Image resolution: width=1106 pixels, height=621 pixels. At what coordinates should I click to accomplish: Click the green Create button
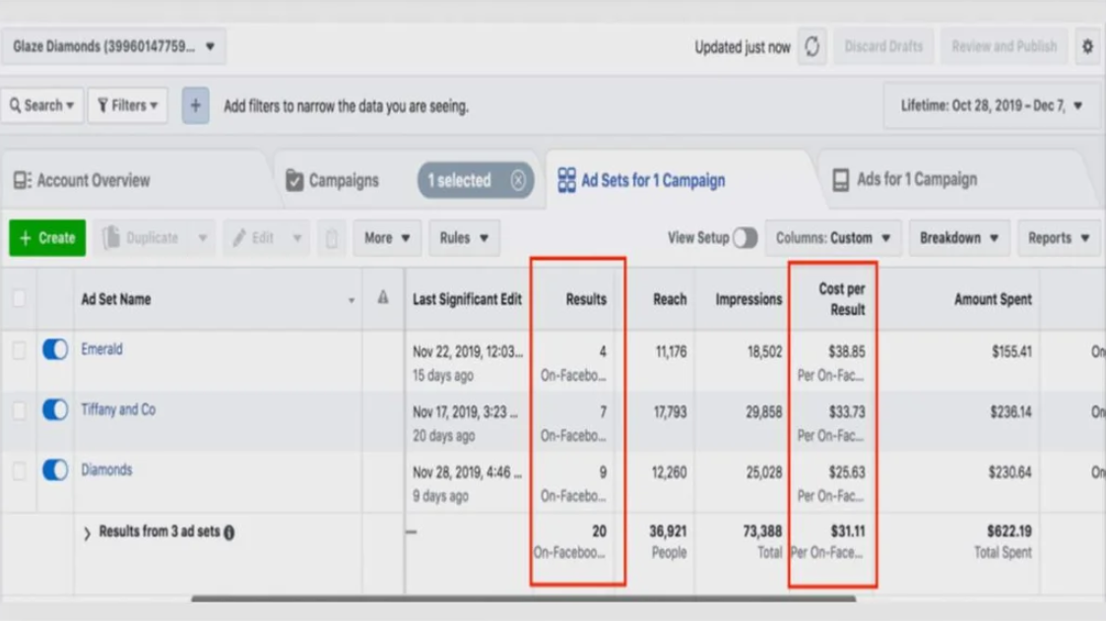click(x=47, y=238)
